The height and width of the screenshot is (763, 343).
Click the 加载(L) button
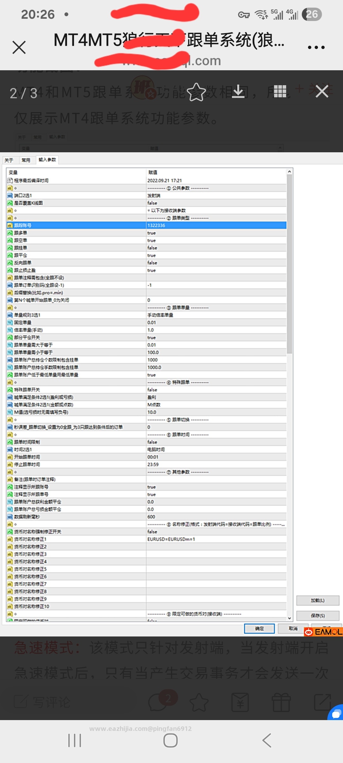click(318, 601)
